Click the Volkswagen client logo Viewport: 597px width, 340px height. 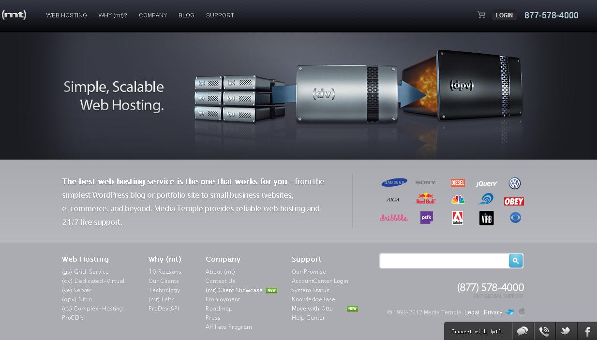(515, 183)
